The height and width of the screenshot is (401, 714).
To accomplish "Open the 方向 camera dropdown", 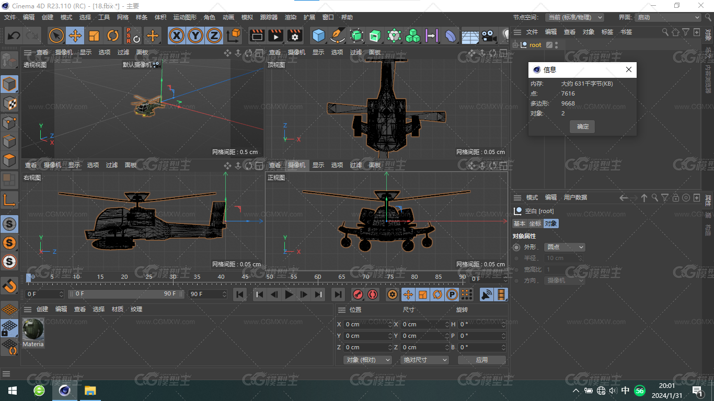I will [x=565, y=280].
